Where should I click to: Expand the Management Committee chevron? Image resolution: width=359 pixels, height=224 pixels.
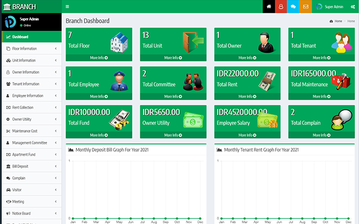56,143
